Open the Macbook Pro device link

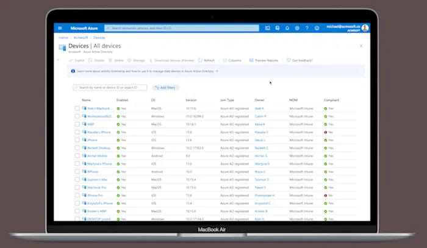click(x=96, y=188)
